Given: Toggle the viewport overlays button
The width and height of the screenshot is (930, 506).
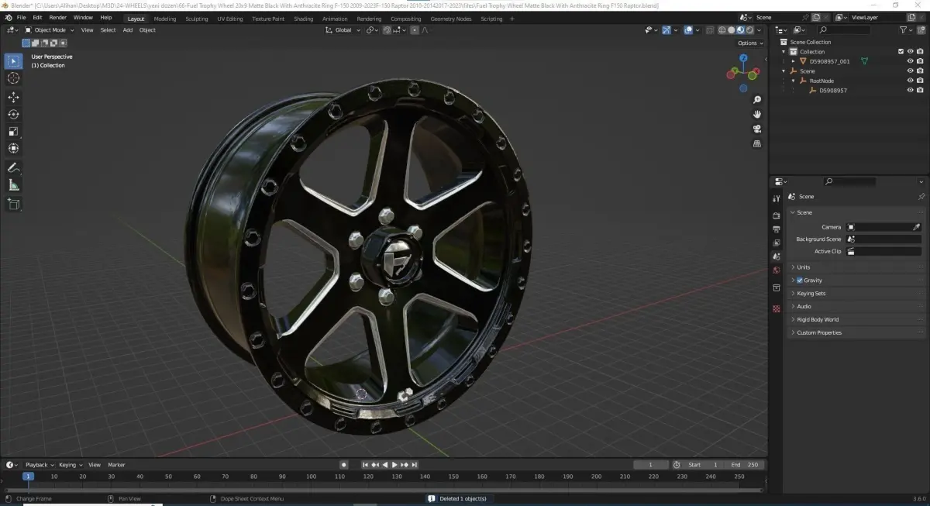Looking at the screenshot, I should (x=688, y=30).
